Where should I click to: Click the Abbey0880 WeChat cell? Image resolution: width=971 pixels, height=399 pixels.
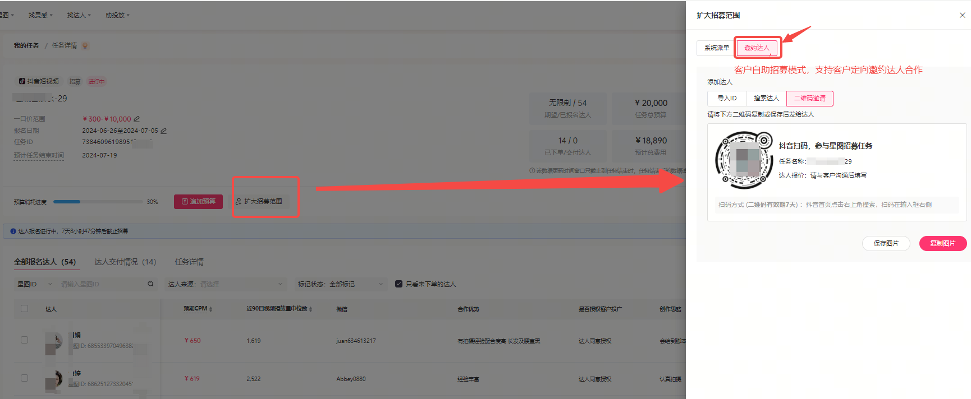click(351, 379)
